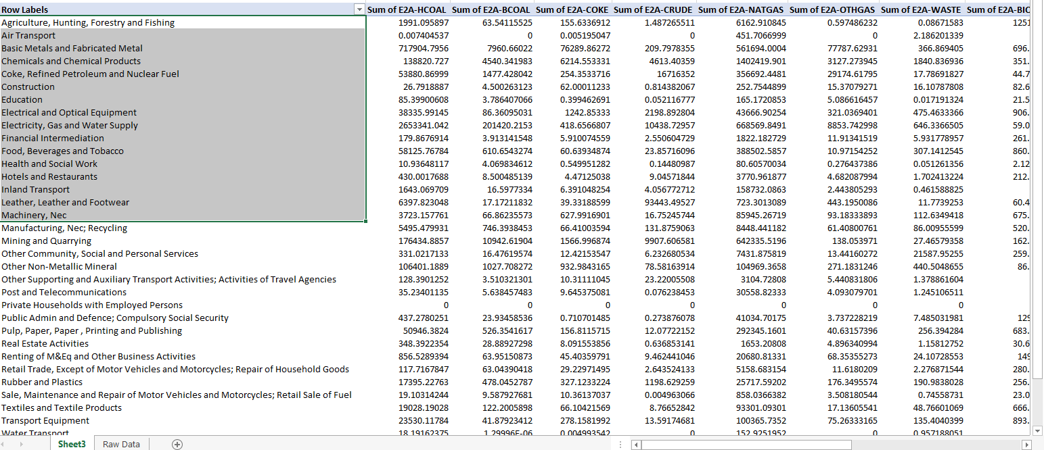Select the Financial Intermediation label
Screen dimensions: 1044x450
point(53,139)
